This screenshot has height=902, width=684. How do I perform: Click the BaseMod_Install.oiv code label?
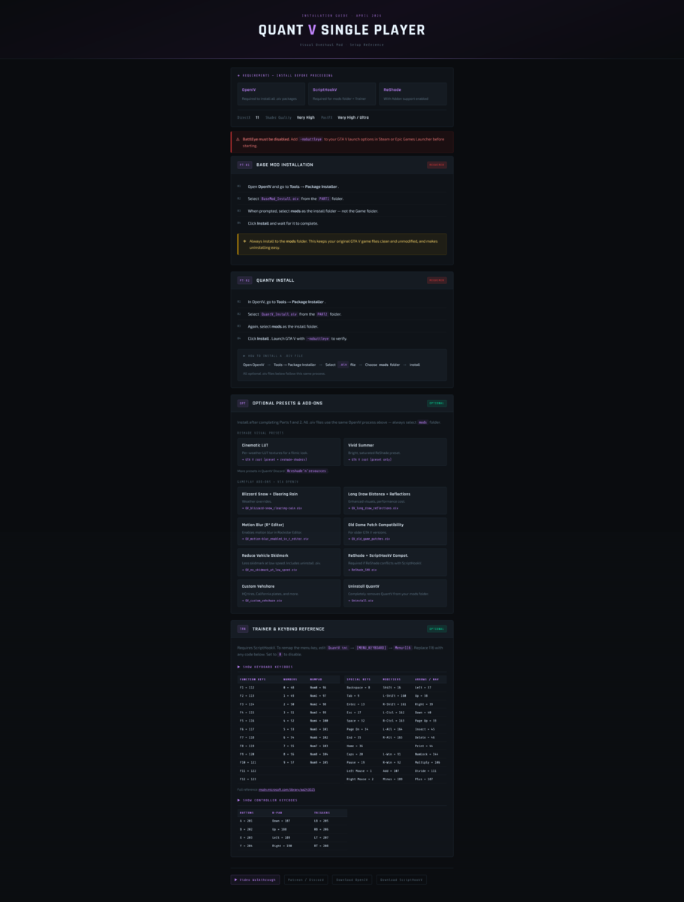(x=280, y=198)
